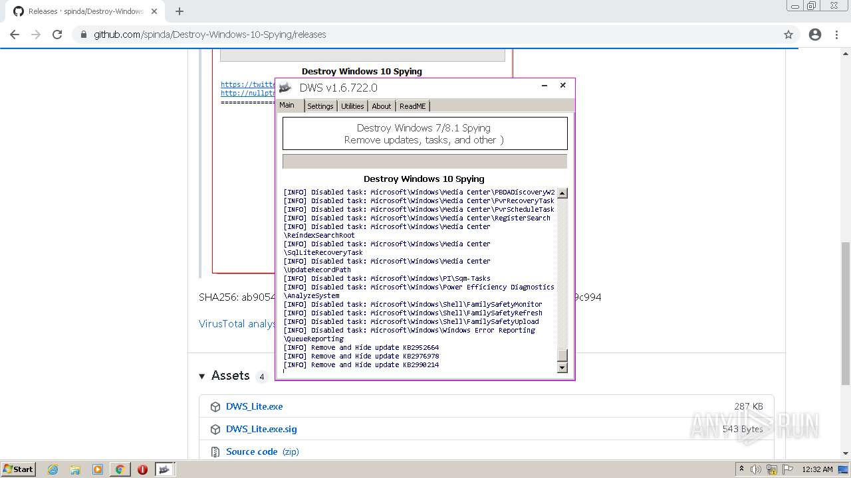Download DWS_Lite.exe asset

pyautogui.click(x=254, y=406)
